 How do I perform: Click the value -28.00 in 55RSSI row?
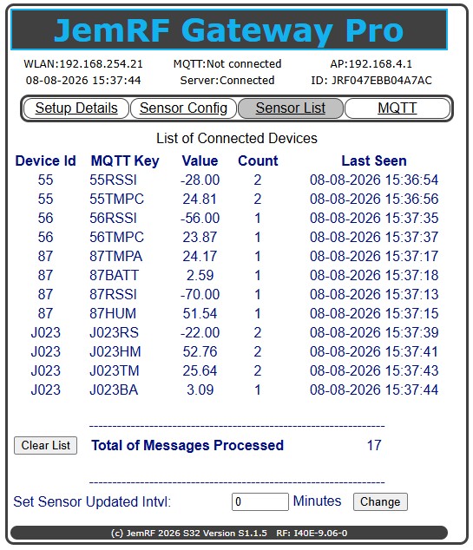[200, 180]
